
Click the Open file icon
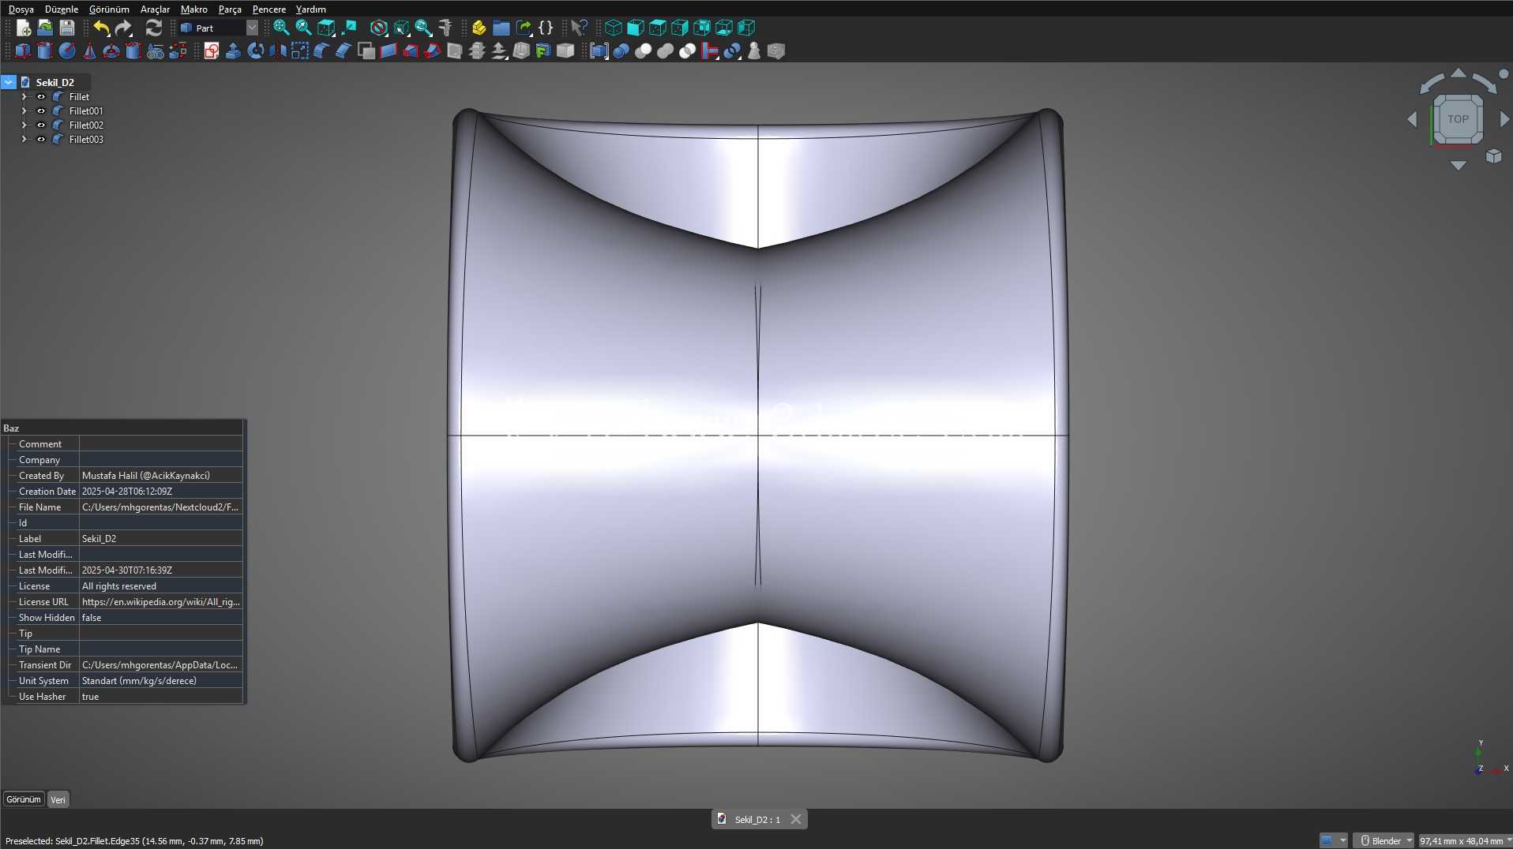45,28
